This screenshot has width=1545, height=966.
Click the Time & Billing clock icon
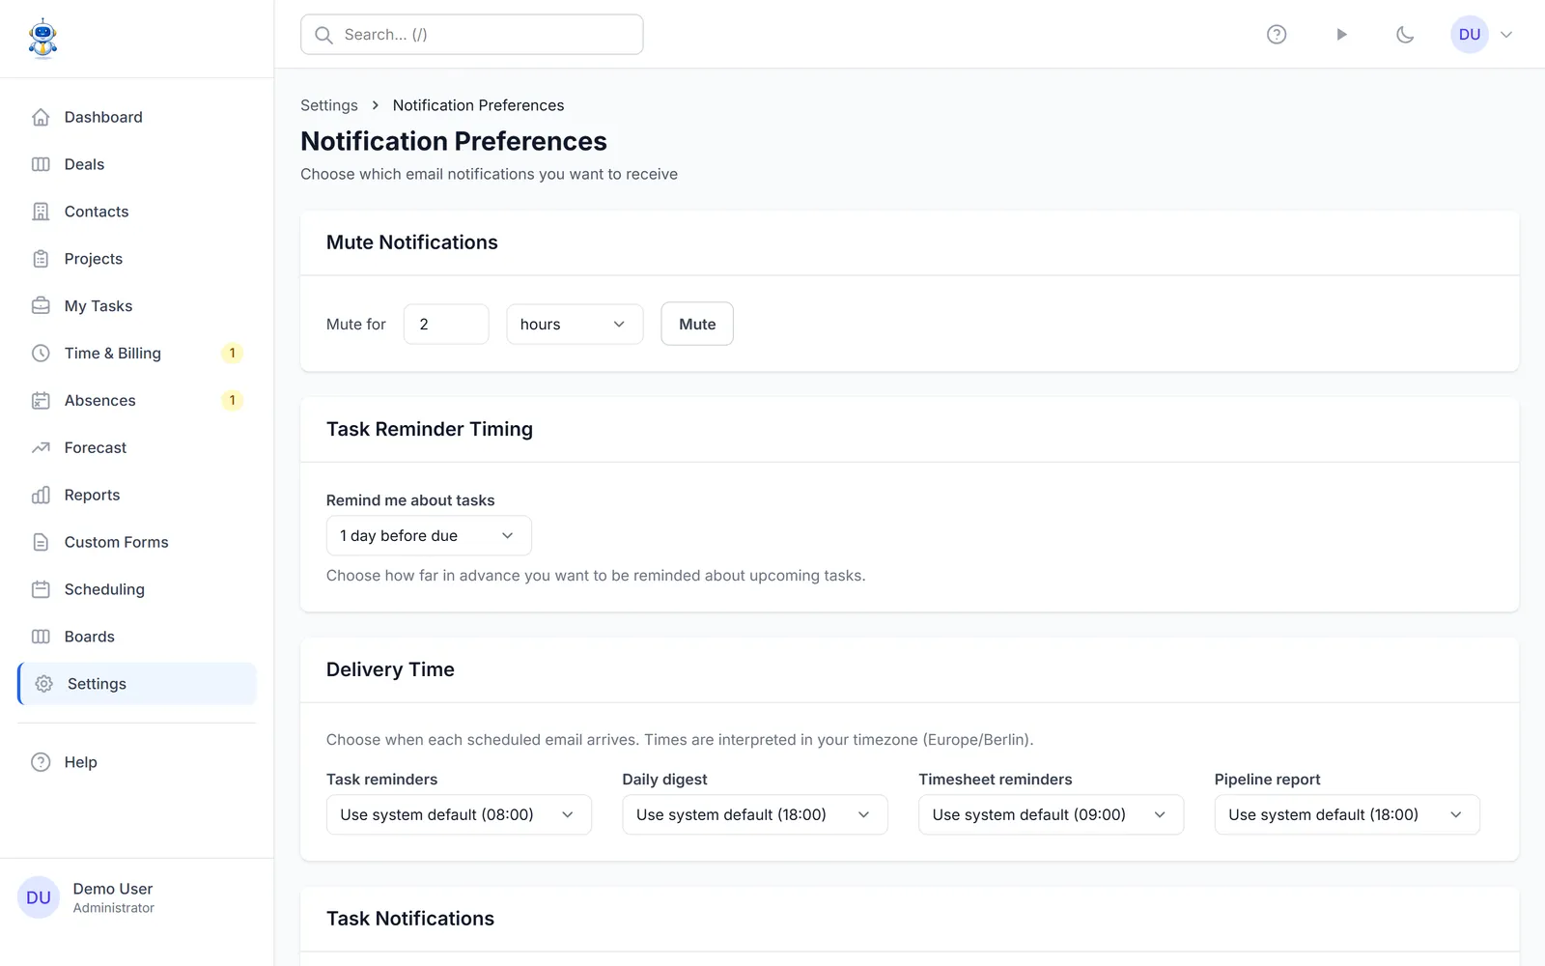point(41,354)
